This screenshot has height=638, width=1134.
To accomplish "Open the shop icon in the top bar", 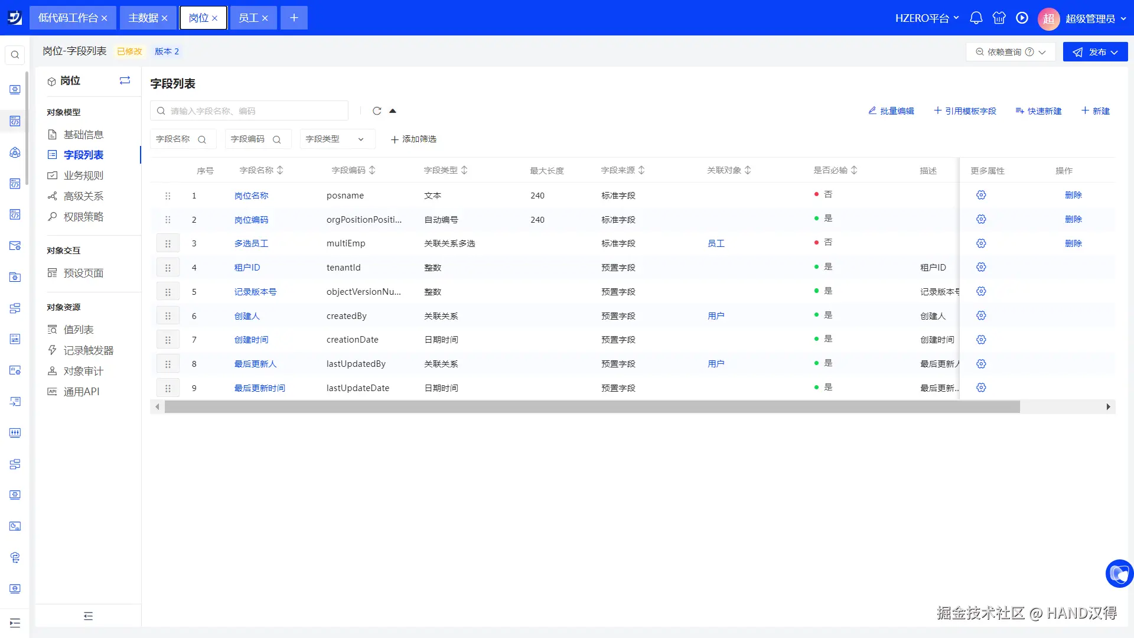I will click(999, 18).
